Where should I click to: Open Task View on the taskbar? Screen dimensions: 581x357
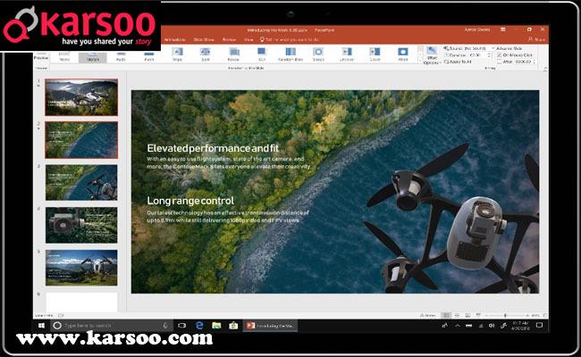[182, 326]
